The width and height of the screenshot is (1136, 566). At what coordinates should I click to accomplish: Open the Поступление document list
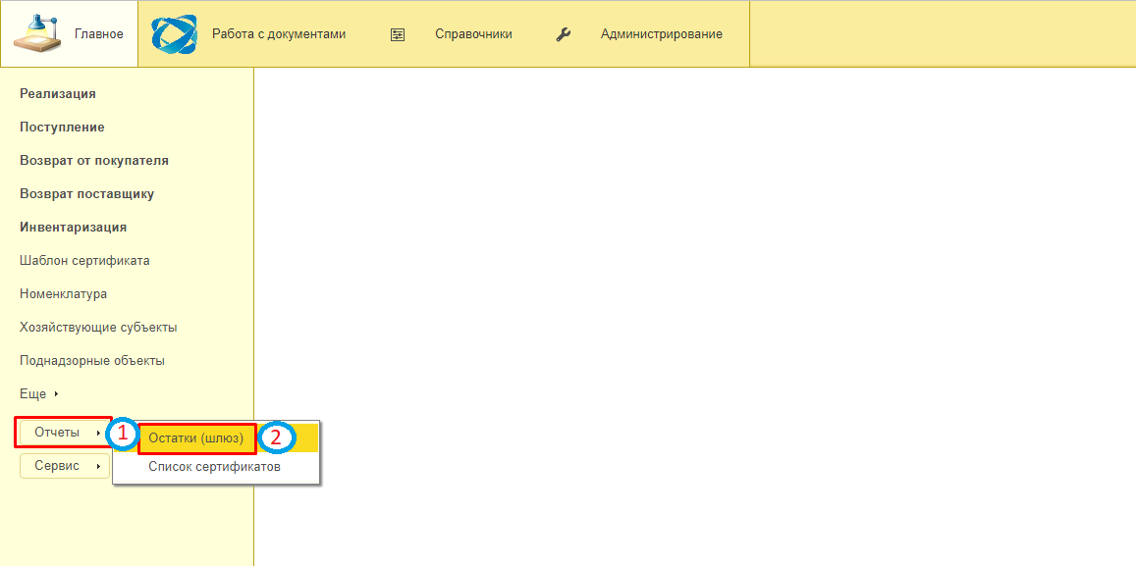tap(62, 128)
